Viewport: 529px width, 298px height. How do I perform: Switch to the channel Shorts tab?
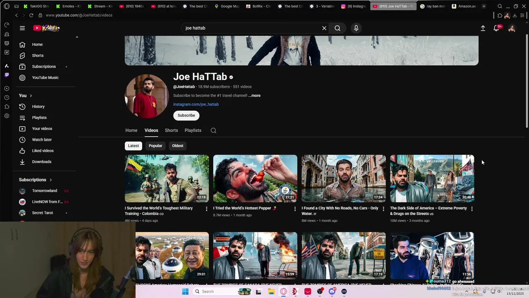click(172, 130)
